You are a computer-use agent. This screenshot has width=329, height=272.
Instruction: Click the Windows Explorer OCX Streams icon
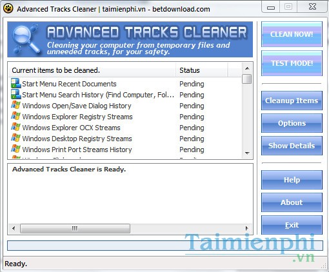15,127
